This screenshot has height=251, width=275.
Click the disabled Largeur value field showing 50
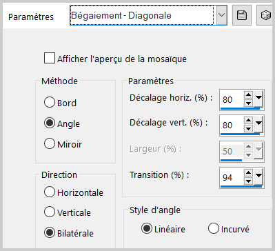point(232,151)
